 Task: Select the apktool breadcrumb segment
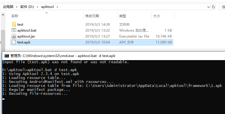[47, 7]
